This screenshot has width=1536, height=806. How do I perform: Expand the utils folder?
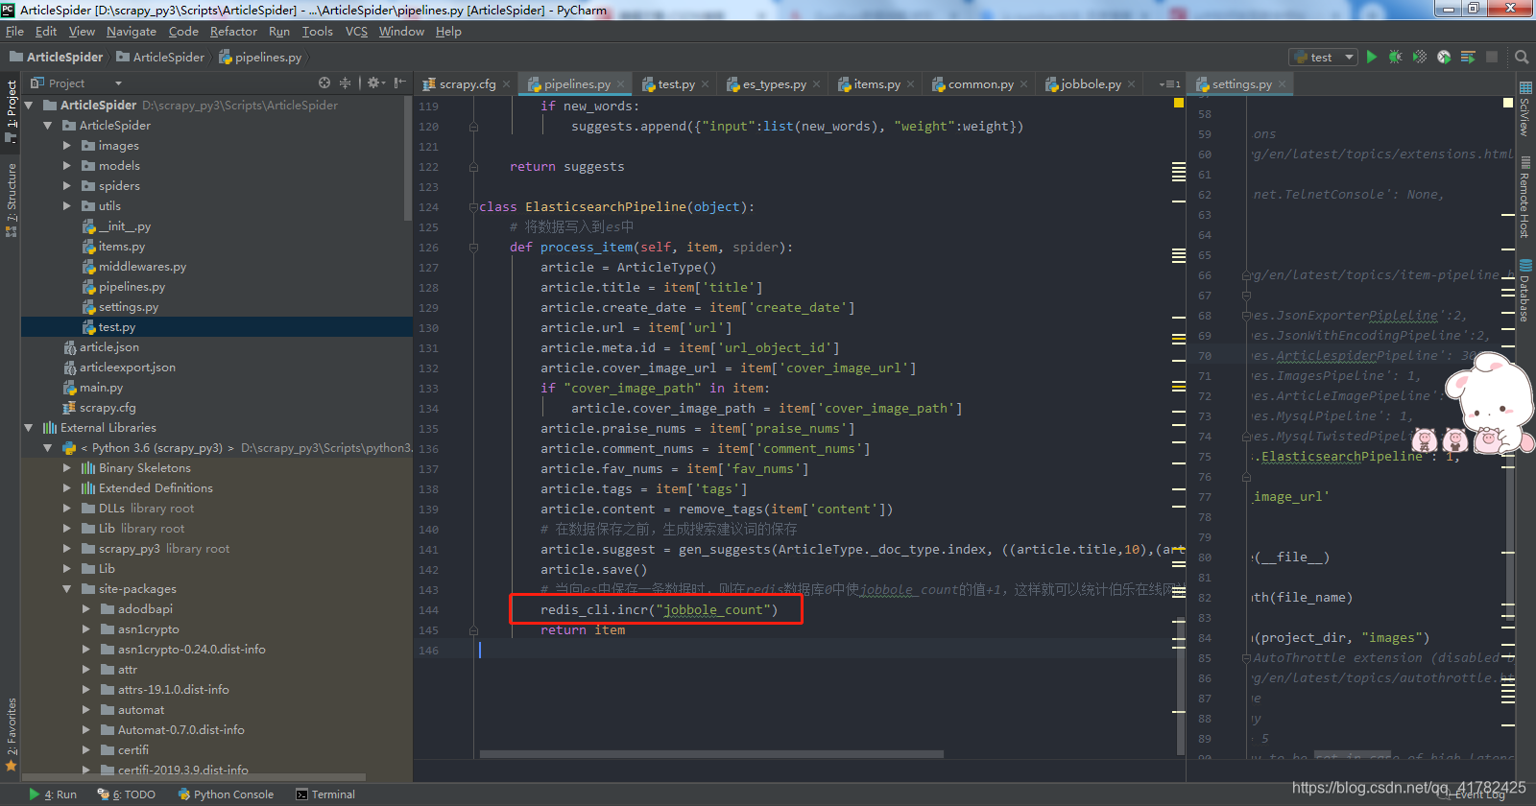tap(67, 206)
